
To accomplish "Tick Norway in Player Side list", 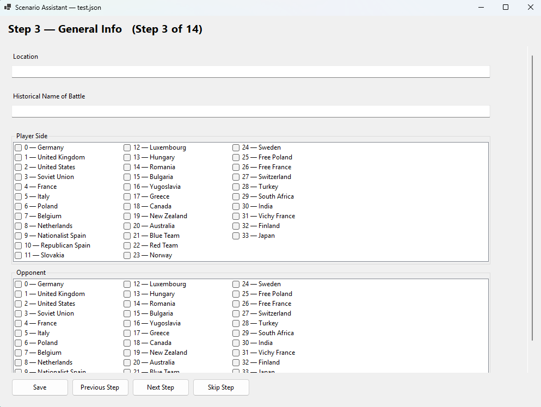I will (x=127, y=255).
